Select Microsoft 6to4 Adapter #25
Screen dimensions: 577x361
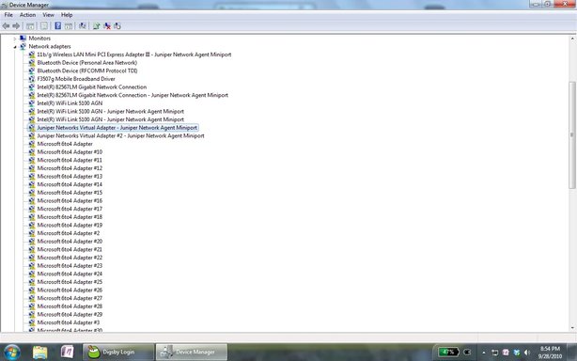point(70,282)
